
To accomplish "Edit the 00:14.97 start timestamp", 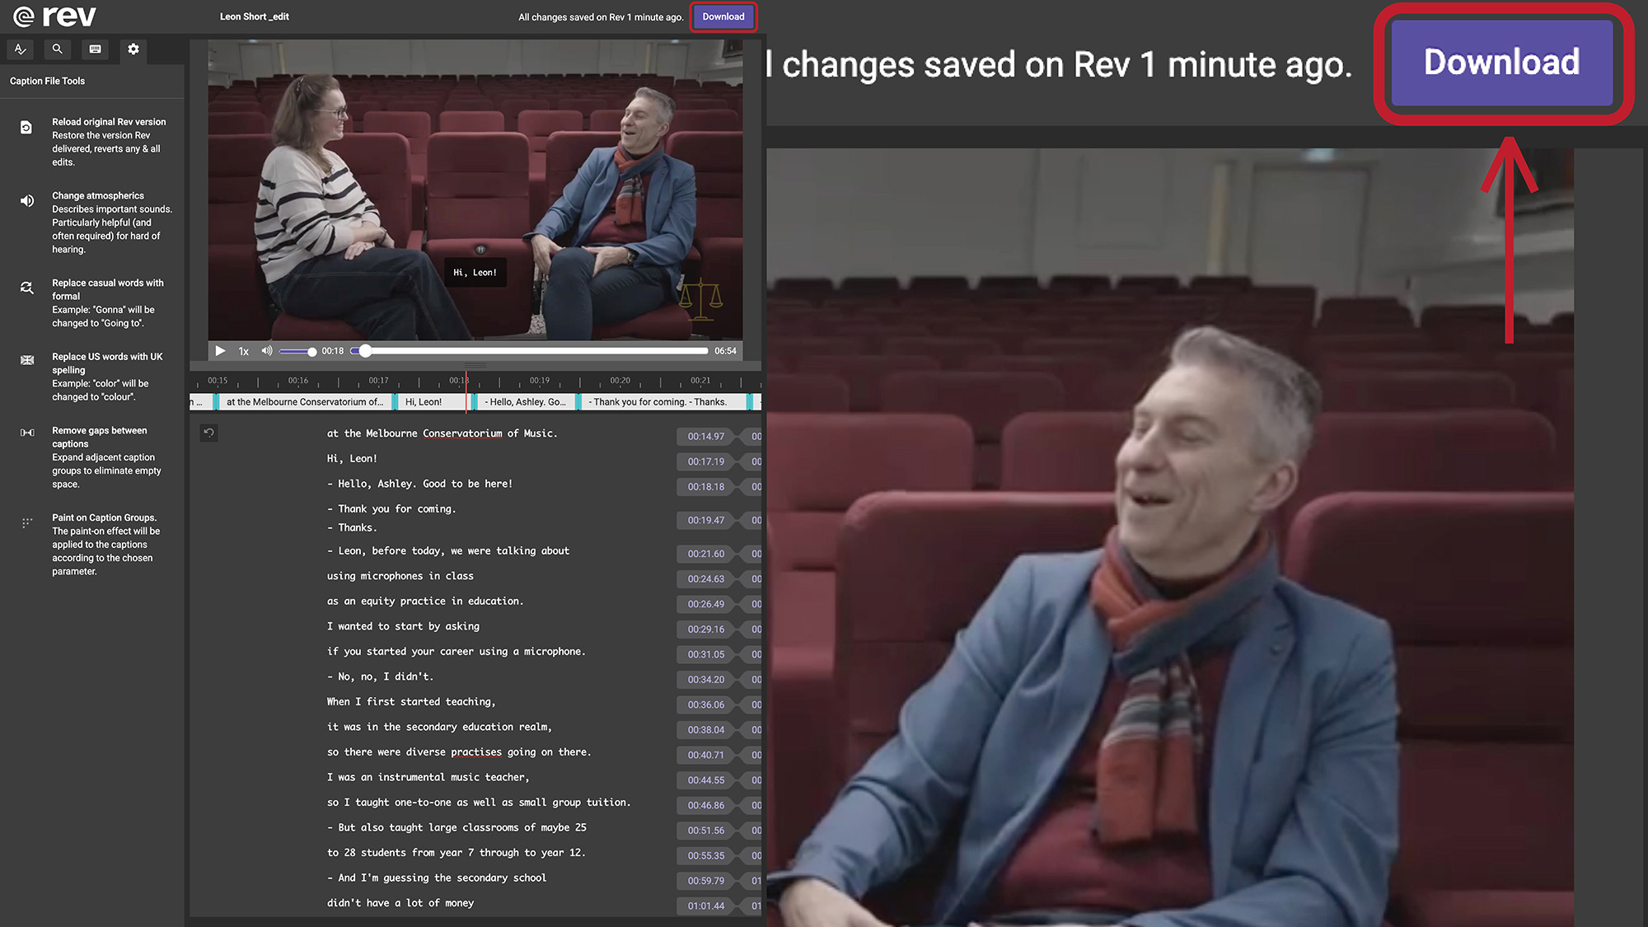I will coord(706,437).
